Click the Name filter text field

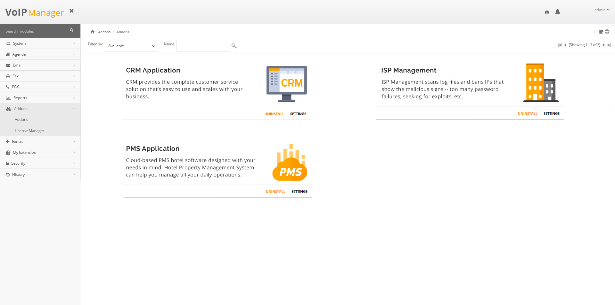point(203,46)
